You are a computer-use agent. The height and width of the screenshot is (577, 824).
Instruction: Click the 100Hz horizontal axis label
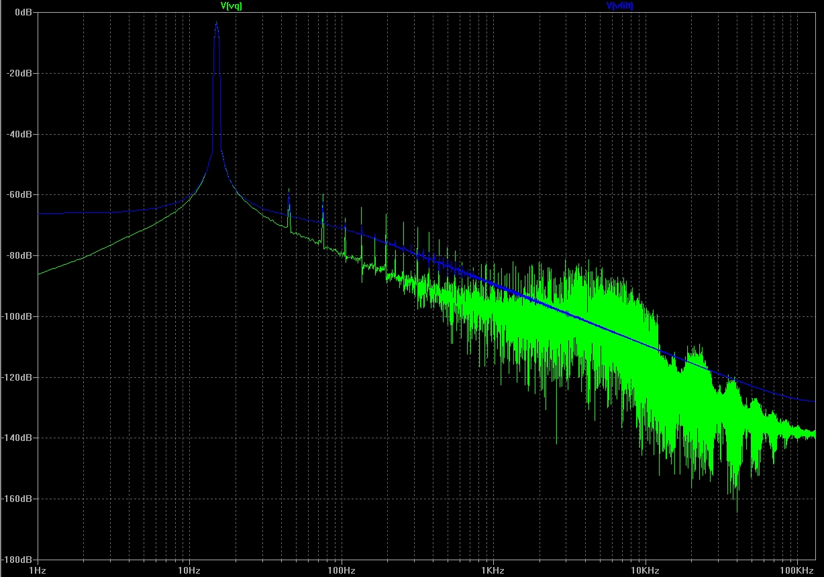(x=342, y=571)
